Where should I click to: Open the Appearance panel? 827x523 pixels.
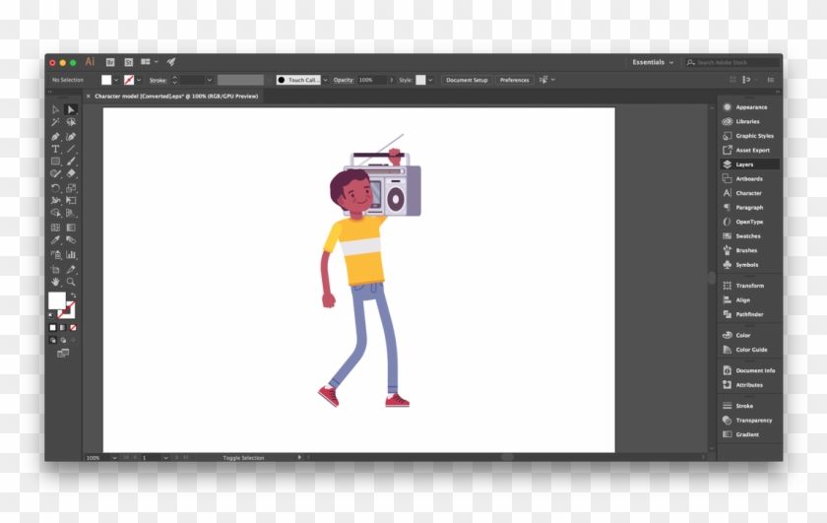(x=749, y=107)
